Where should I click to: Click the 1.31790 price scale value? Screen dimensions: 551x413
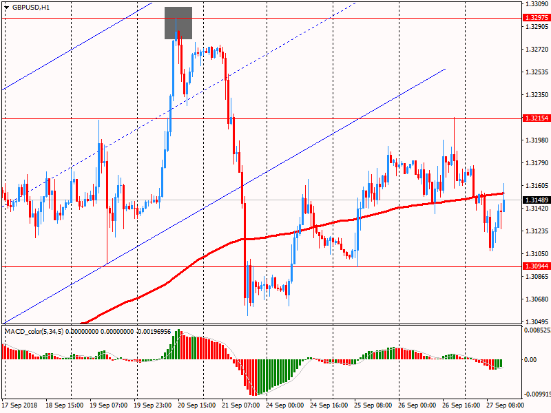click(x=537, y=162)
